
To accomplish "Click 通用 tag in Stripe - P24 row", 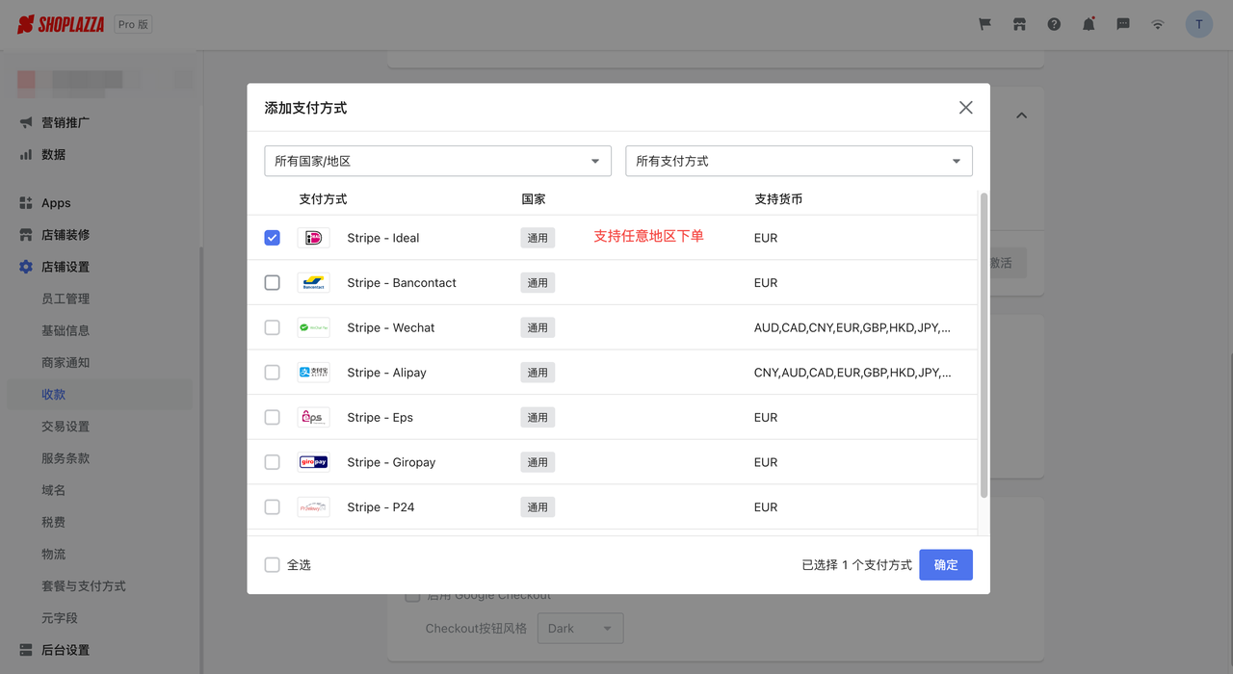I will pos(538,507).
